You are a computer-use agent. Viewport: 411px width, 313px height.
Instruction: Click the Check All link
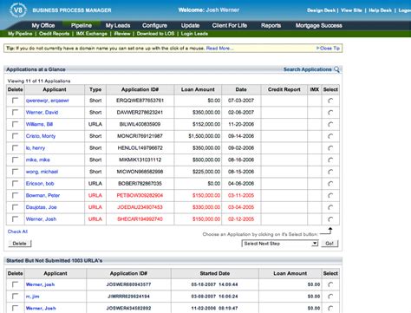pos(17,231)
